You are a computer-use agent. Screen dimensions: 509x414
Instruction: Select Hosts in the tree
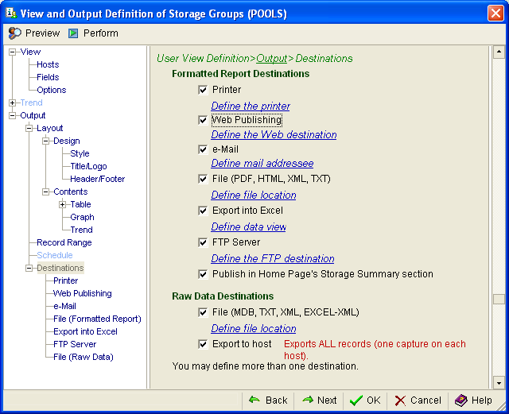[x=48, y=64]
